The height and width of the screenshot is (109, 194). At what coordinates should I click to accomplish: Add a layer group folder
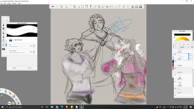tap(180, 44)
